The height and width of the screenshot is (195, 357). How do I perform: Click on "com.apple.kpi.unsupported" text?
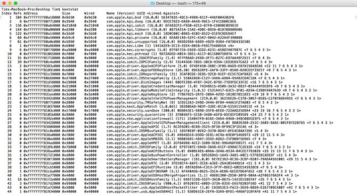[x=132, y=42]
